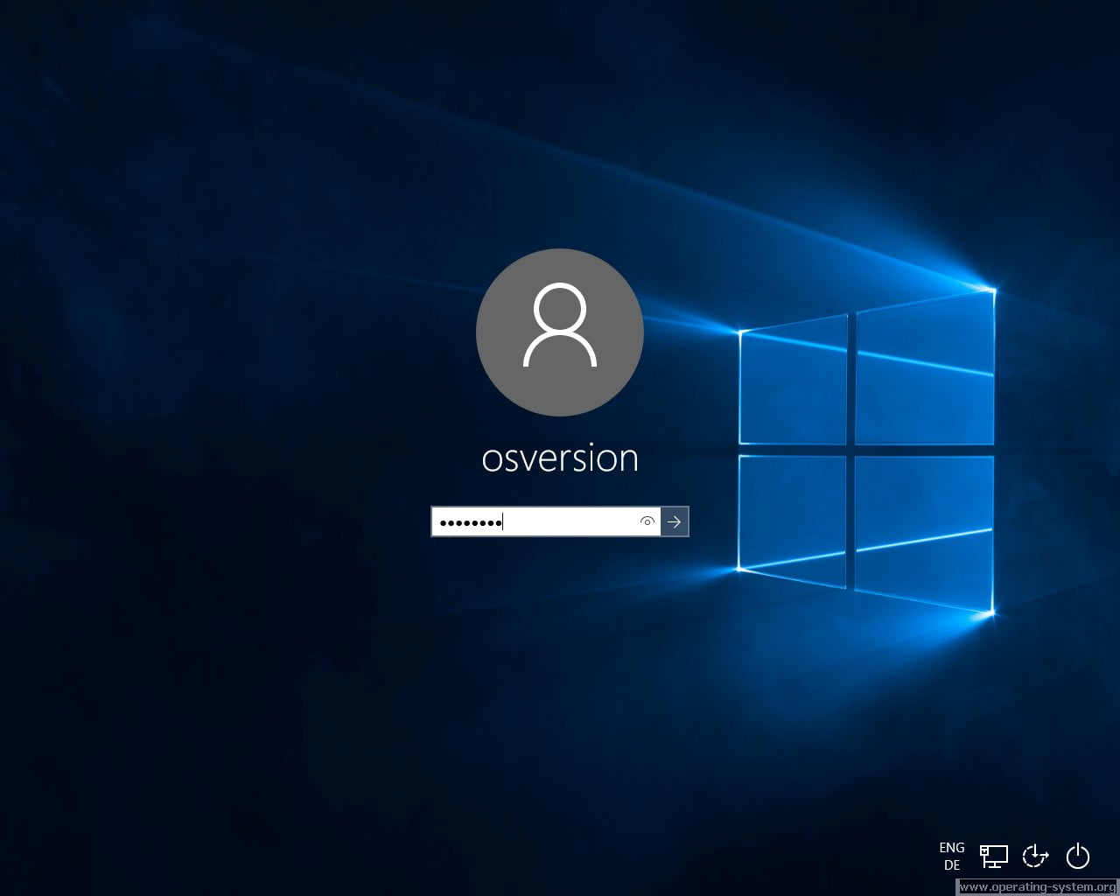Open the Ease of Access options
The width and height of the screenshot is (1120, 896).
point(1035,855)
